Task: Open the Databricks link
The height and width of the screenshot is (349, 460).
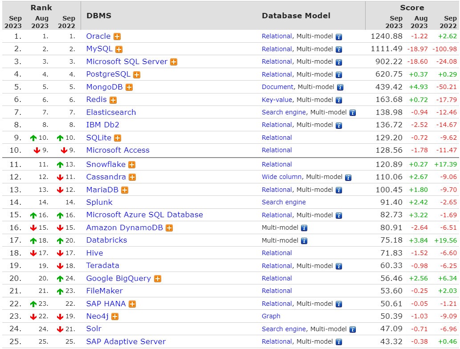Action: 106,240
